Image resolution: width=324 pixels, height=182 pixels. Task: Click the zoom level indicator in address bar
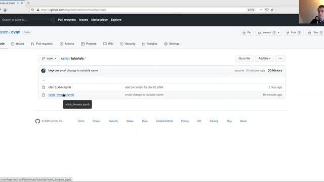pyautogui.click(x=251, y=10)
